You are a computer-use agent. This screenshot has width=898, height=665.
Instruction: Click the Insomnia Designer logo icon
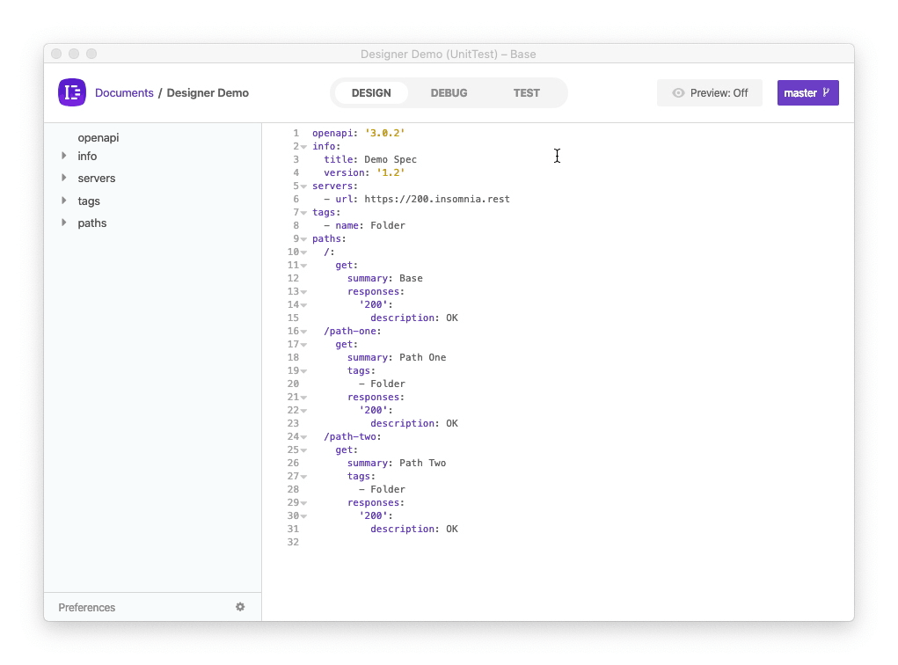[x=72, y=92]
